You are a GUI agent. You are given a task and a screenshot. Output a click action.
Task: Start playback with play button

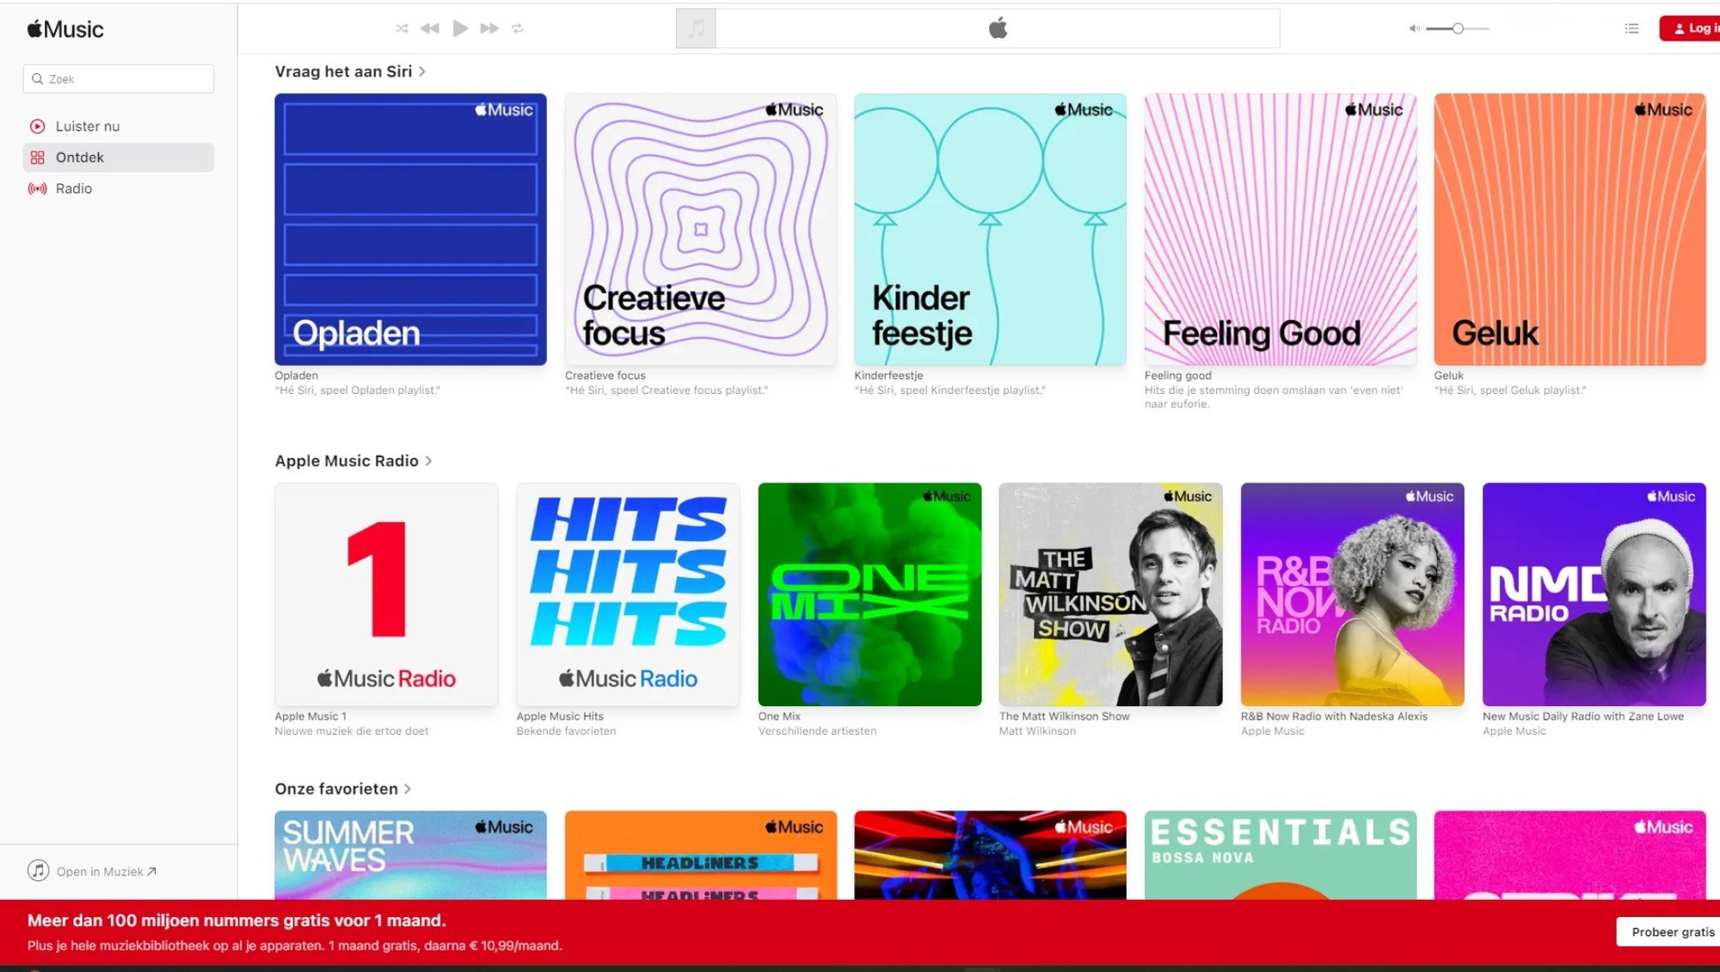pos(460,28)
